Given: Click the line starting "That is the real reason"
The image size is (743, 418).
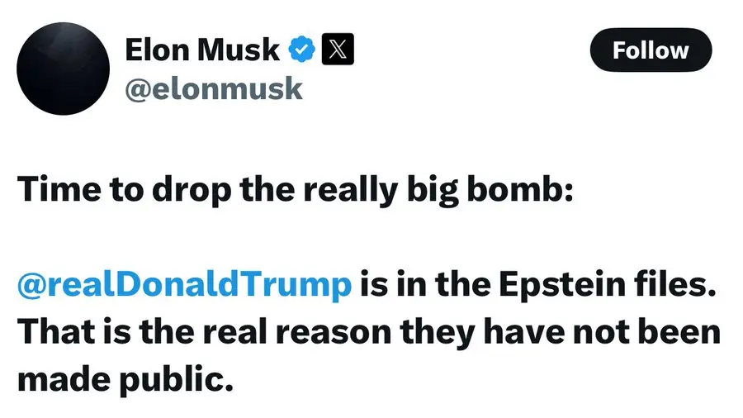Looking at the screenshot, I should [369, 333].
